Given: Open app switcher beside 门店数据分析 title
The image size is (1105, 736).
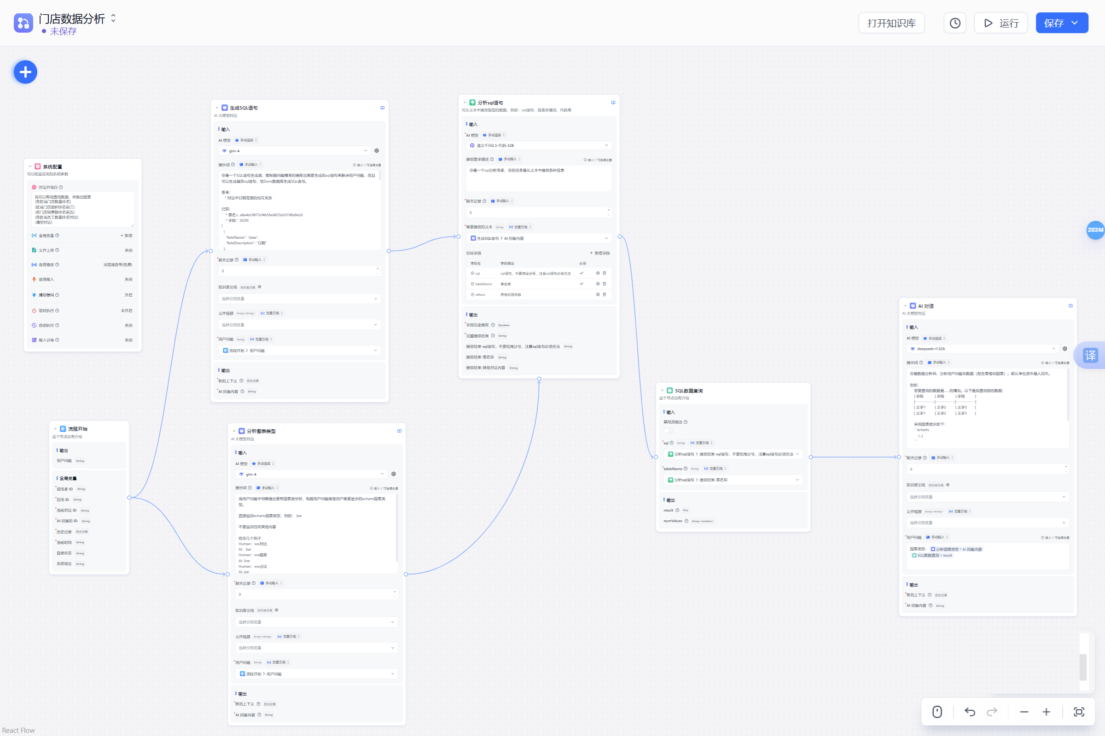Looking at the screenshot, I should tap(113, 18).
